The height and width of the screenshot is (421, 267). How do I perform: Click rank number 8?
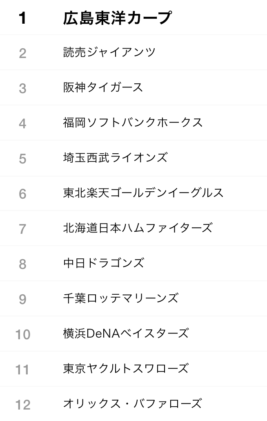coord(22,264)
